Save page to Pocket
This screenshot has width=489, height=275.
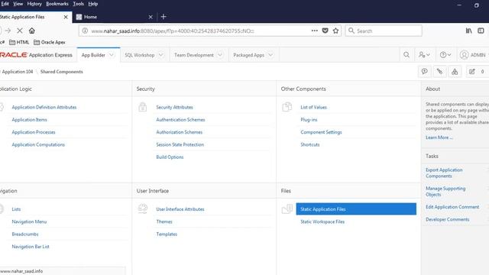[x=325, y=31]
